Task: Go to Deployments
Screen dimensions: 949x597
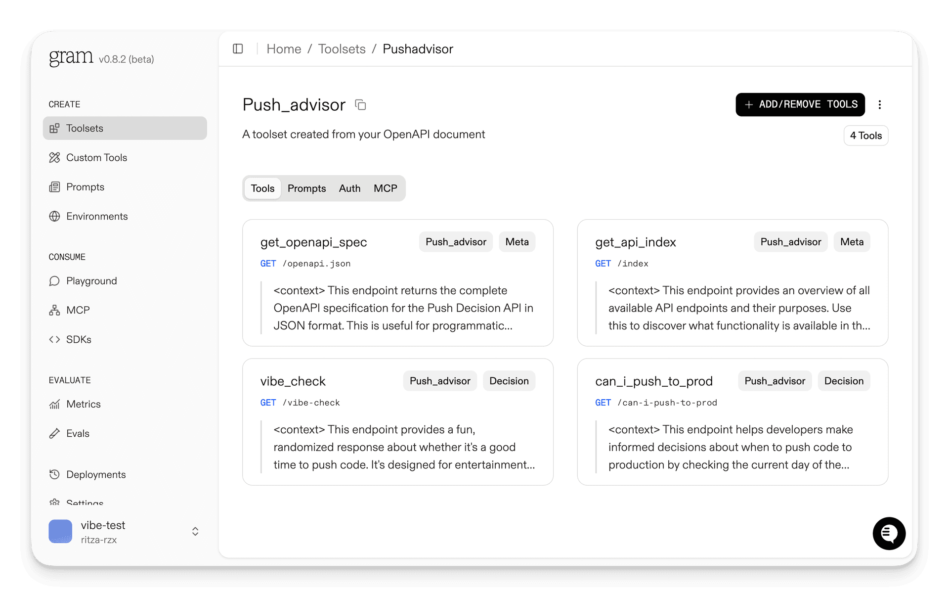Action: 95,474
